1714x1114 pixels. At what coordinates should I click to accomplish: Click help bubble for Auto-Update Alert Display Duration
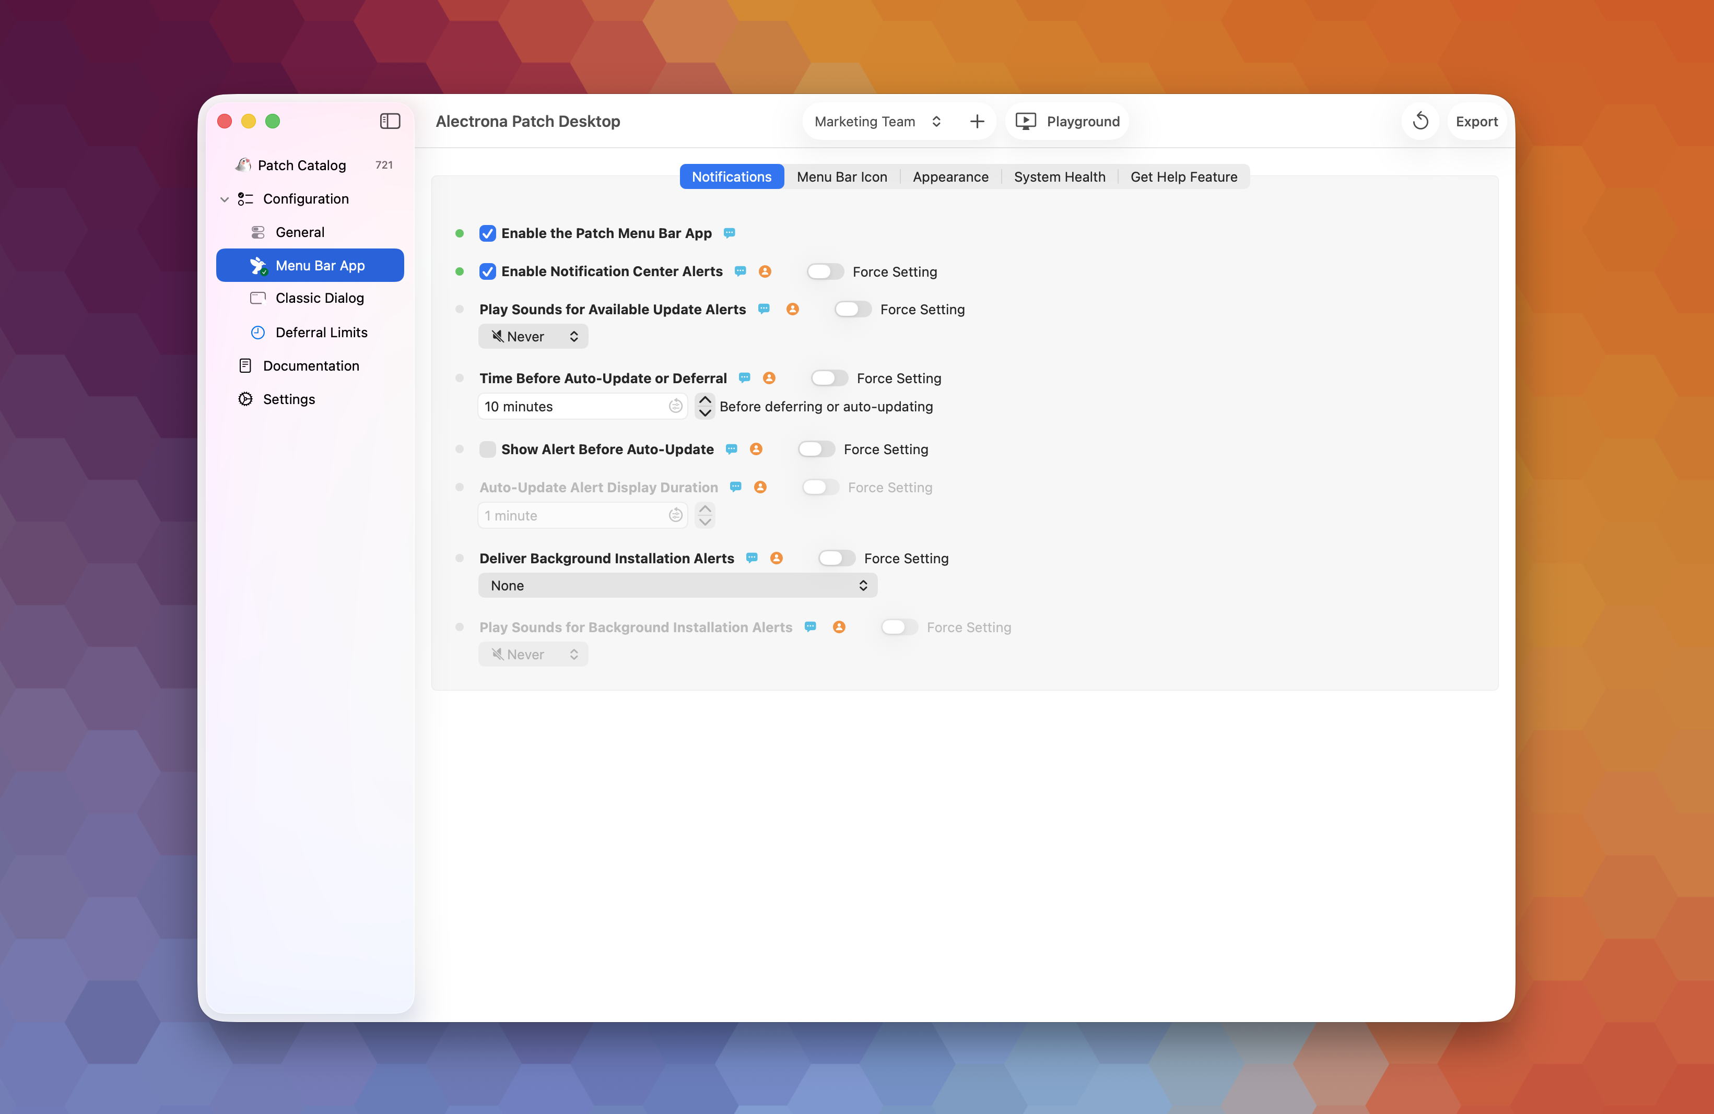click(735, 487)
